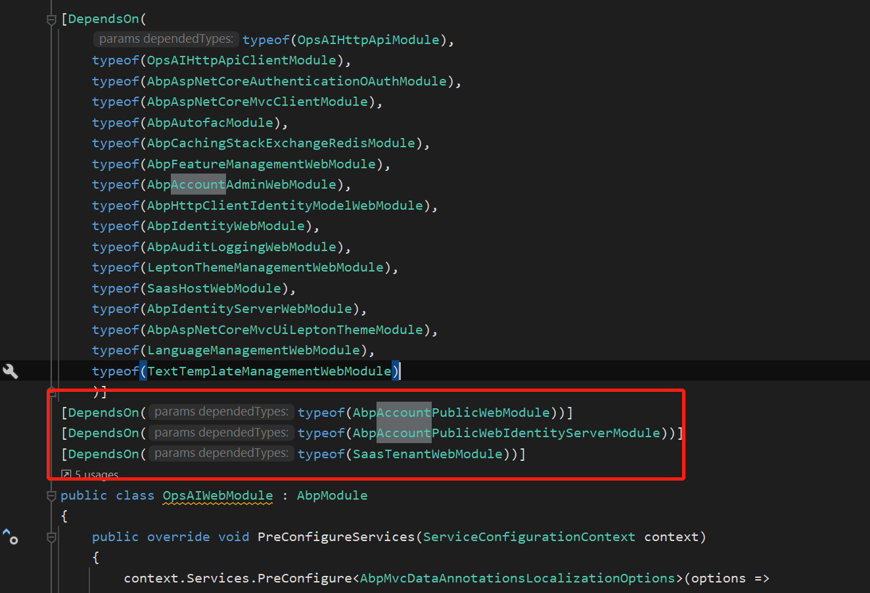Image resolution: width=870 pixels, height=593 pixels.
Task: Click the void return type
Action: click(x=234, y=537)
